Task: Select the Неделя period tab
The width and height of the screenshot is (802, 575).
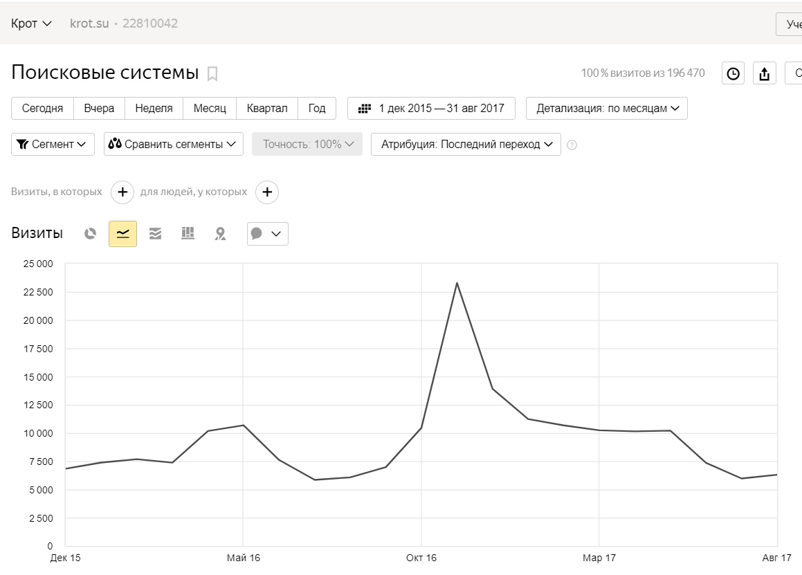Action: click(x=154, y=109)
